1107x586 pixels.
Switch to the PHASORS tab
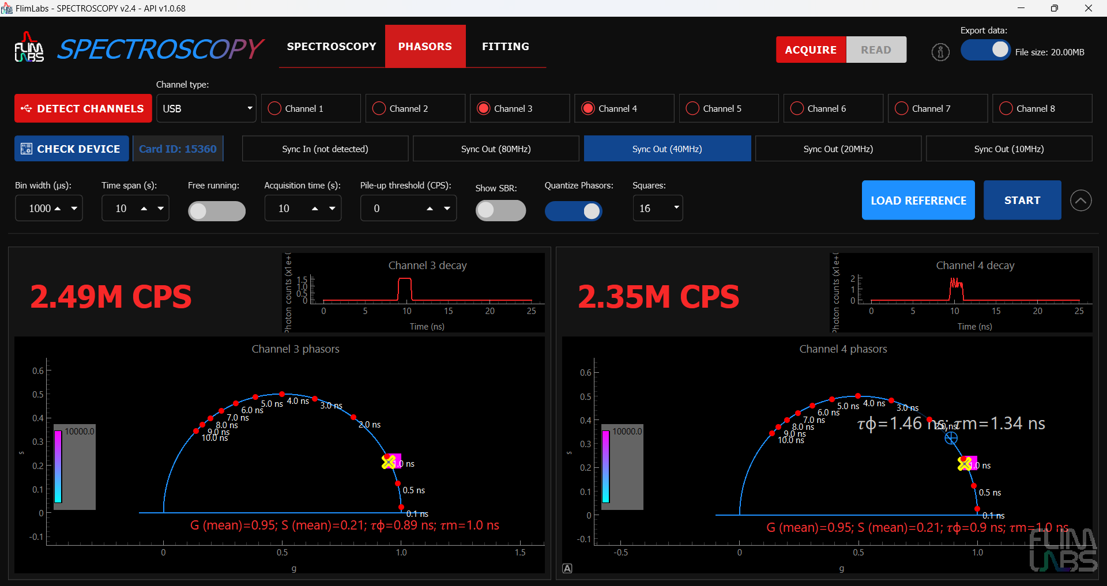point(425,46)
